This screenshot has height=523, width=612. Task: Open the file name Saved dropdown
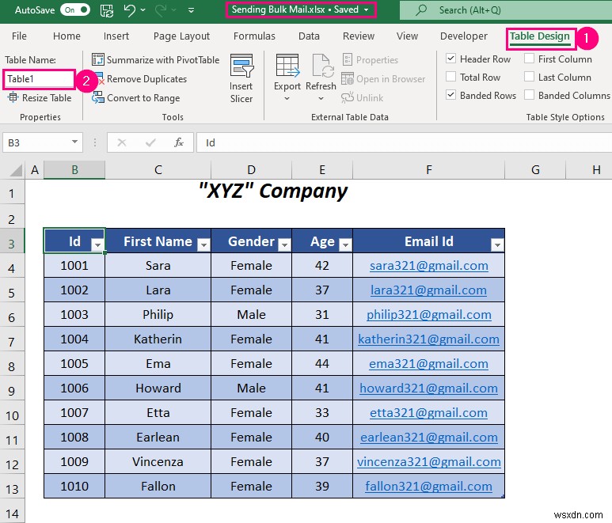pos(366,9)
